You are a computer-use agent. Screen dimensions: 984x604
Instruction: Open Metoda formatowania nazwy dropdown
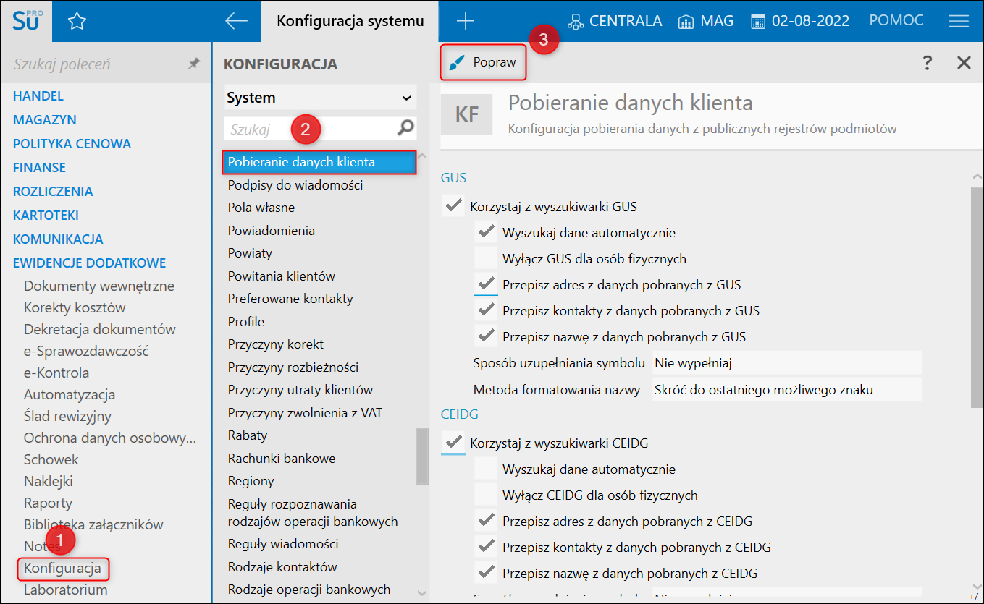[786, 390]
